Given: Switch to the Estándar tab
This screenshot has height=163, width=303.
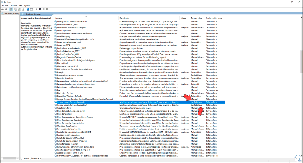Looking at the screenshot, I should (36, 158).
